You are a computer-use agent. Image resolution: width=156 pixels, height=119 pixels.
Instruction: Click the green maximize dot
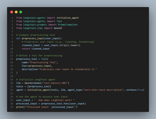[x=21, y=12]
